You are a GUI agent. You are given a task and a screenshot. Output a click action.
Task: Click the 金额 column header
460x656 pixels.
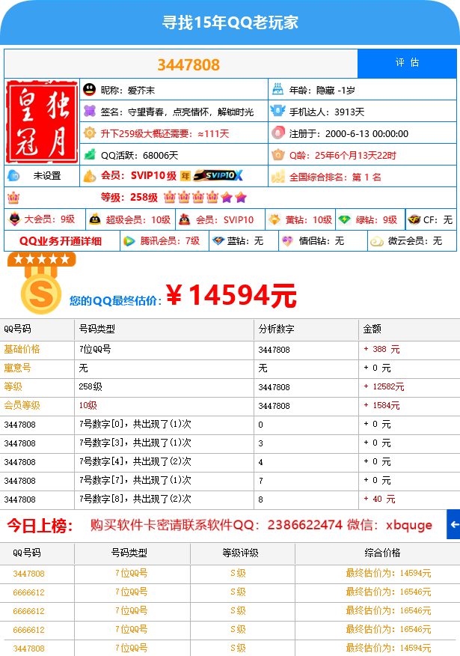click(x=372, y=329)
